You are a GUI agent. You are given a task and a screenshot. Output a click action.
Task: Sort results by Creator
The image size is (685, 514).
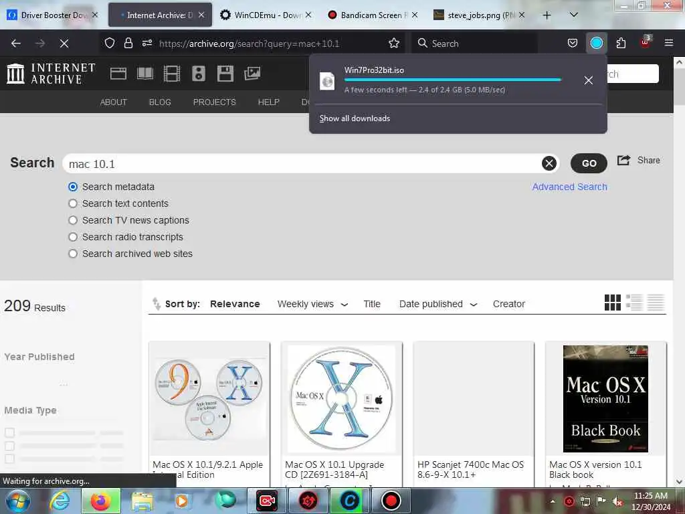508,305
